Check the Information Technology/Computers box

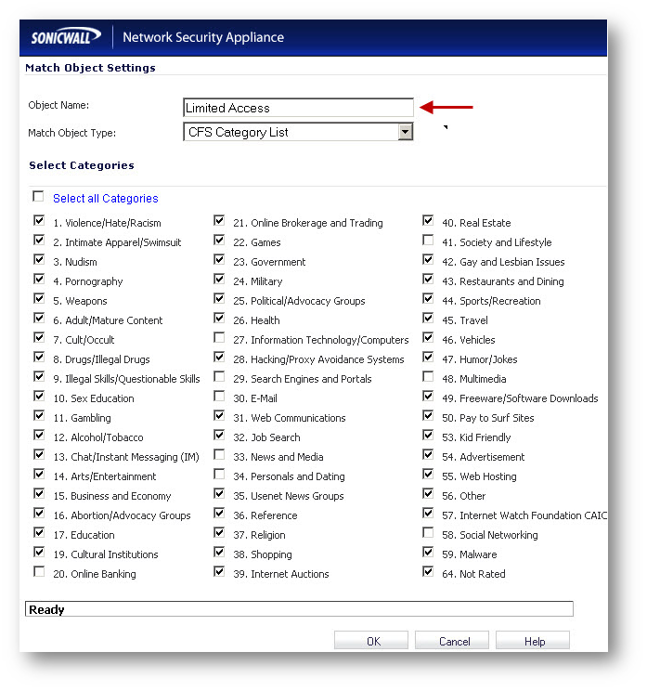(219, 339)
